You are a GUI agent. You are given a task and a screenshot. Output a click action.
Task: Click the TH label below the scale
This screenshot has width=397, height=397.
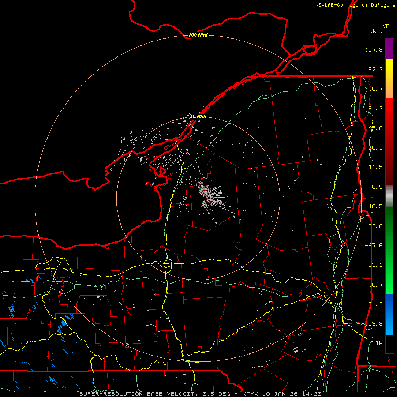pos(379,344)
